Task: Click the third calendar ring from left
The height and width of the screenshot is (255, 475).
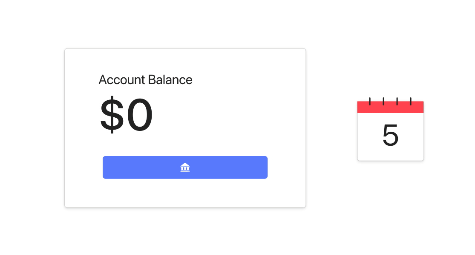Action: click(x=397, y=101)
